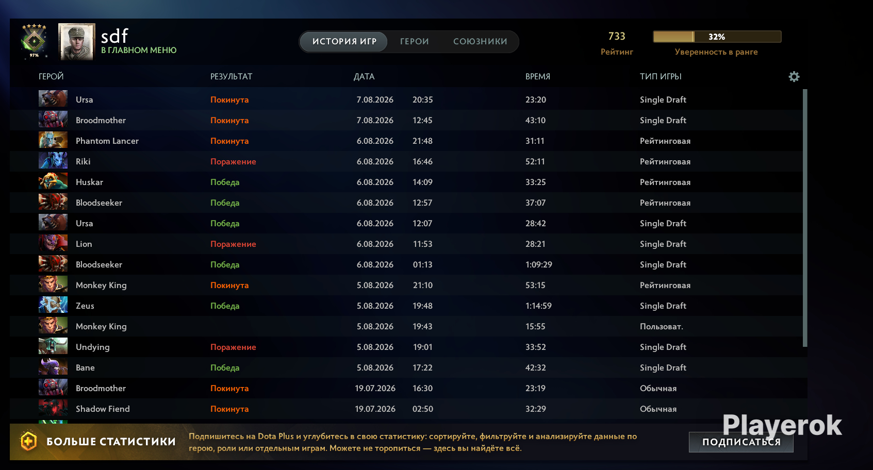
Task: Click the Phantom Lancer hero name
Action: click(107, 141)
